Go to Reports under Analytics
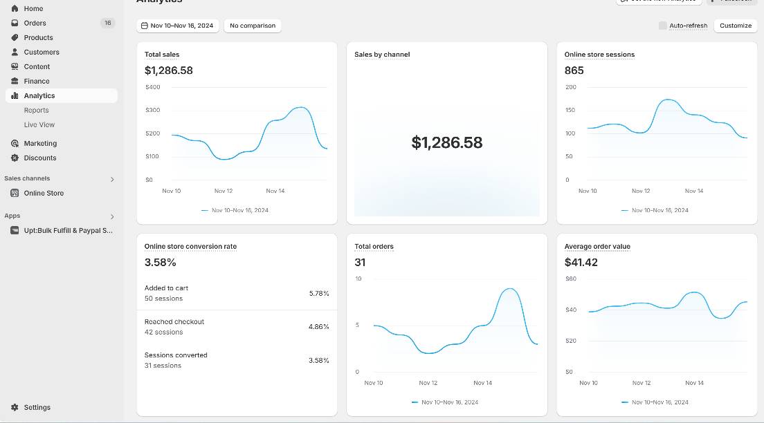 point(36,110)
